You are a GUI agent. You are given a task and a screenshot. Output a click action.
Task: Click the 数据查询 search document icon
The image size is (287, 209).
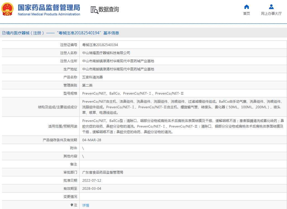pyautogui.click(x=94, y=10)
